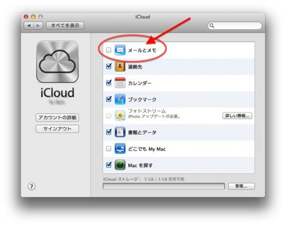Click the iCloud storage usage bar
Viewport: 286px width, 226px height.
164,187
